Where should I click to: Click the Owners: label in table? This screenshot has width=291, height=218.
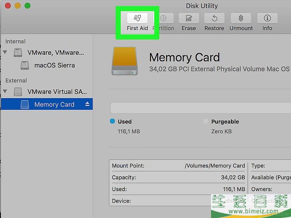pos(262,189)
